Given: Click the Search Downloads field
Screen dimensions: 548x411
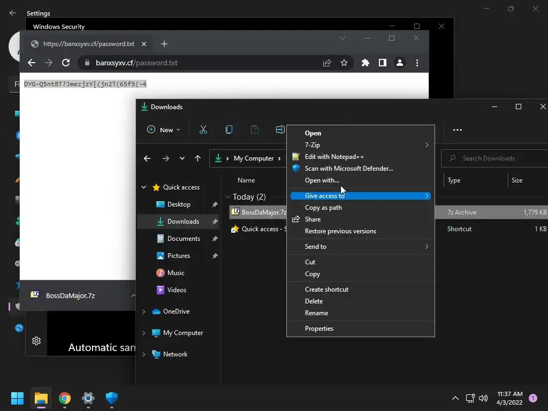Looking at the screenshot, I should coord(494,158).
